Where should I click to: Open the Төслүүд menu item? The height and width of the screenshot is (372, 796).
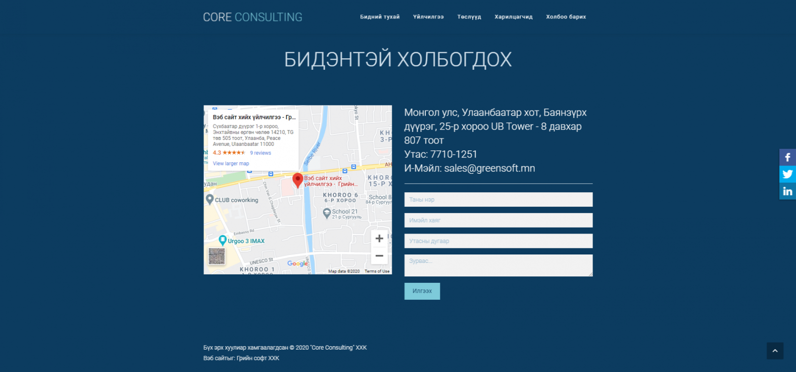pyautogui.click(x=469, y=17)
